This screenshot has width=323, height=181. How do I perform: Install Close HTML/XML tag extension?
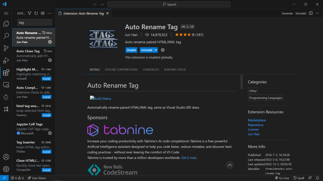point(47,170)
